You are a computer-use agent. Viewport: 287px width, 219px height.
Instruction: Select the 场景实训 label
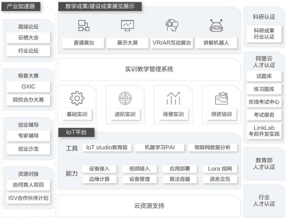click(x=173, y=114)
